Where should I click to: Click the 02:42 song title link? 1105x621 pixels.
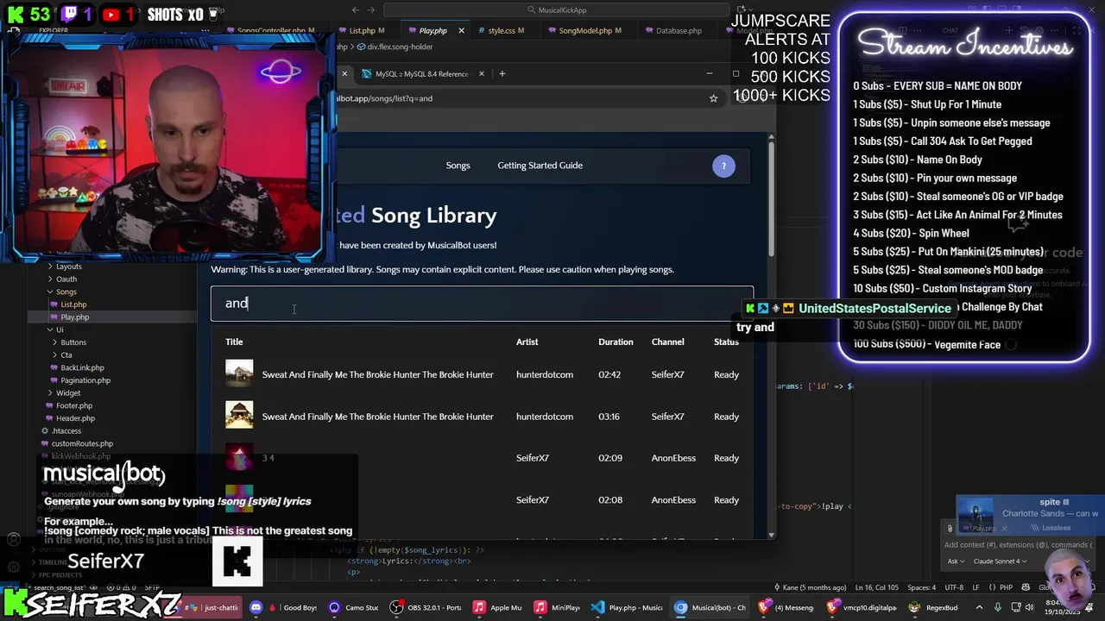point(377,374)
